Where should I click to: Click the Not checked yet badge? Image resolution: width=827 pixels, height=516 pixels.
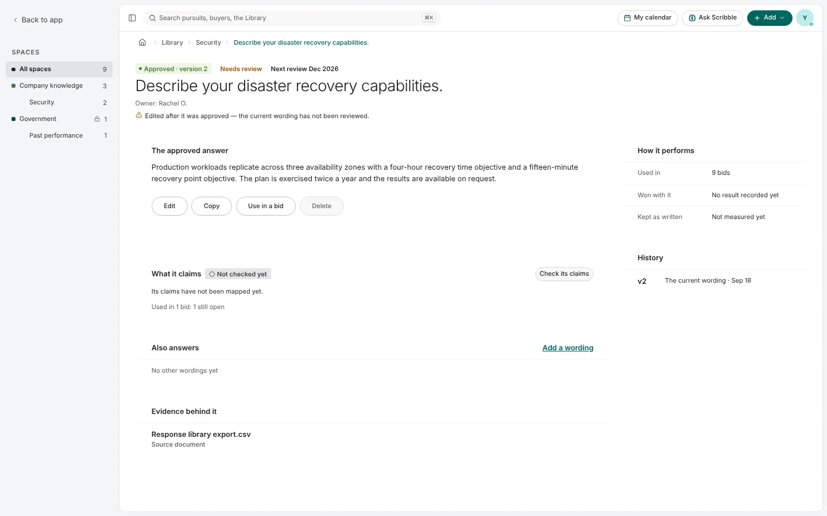point(238,274)
